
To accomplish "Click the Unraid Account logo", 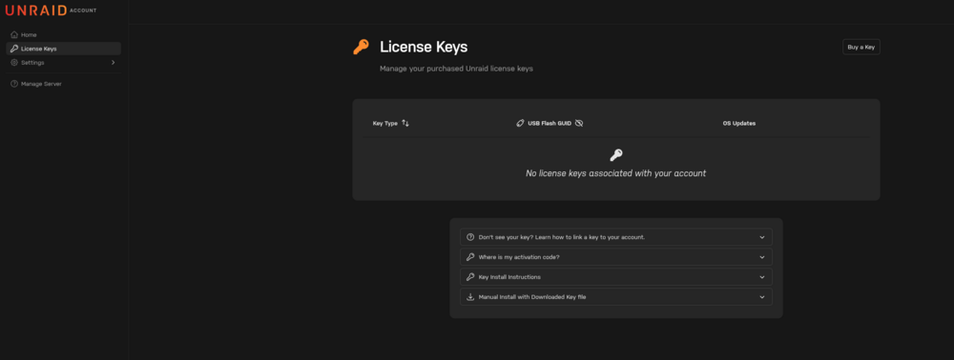I will pyautogui.click(x=51, y=10).
